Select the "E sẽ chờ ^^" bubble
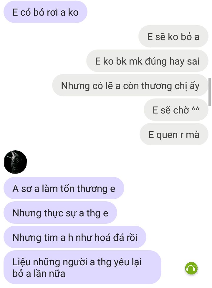The height and width of the screenshot is (288, 212). click(176, 110)
